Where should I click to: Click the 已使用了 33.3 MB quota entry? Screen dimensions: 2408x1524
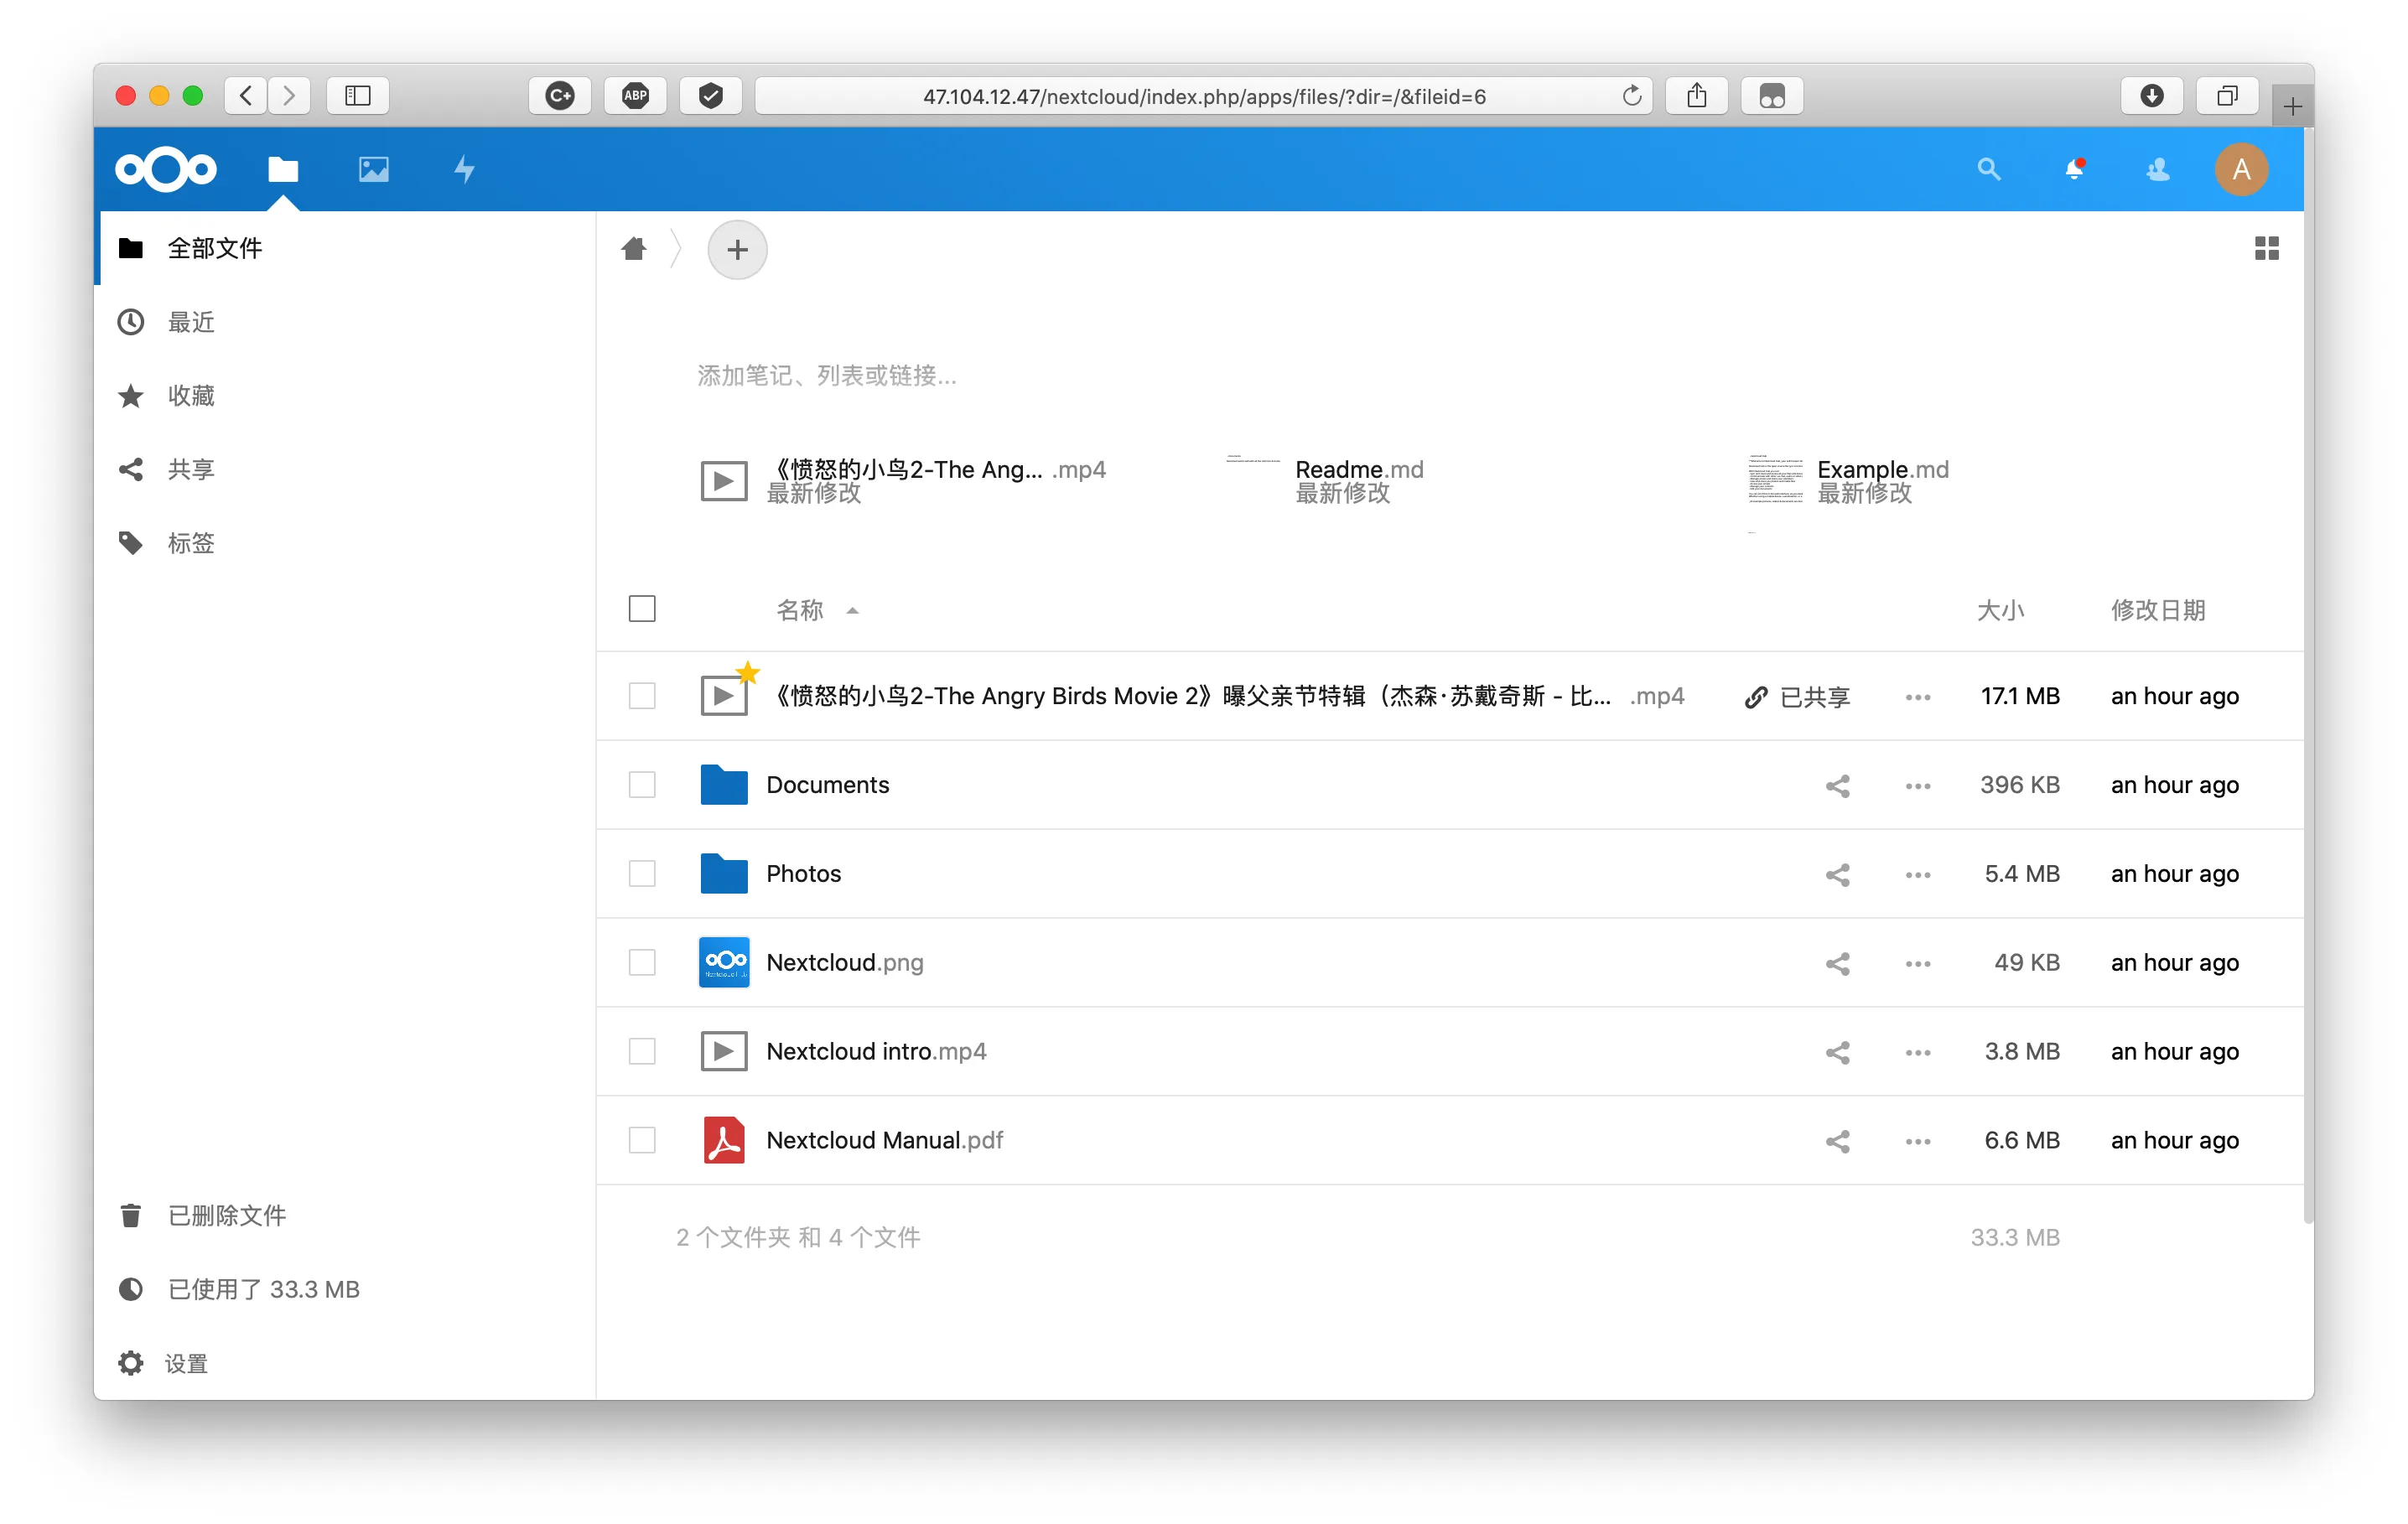[346, 1289]
